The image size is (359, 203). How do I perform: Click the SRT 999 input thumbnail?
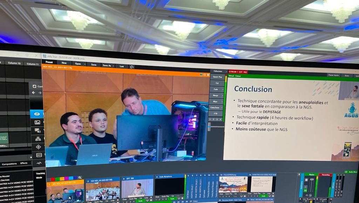coord(138,188)
